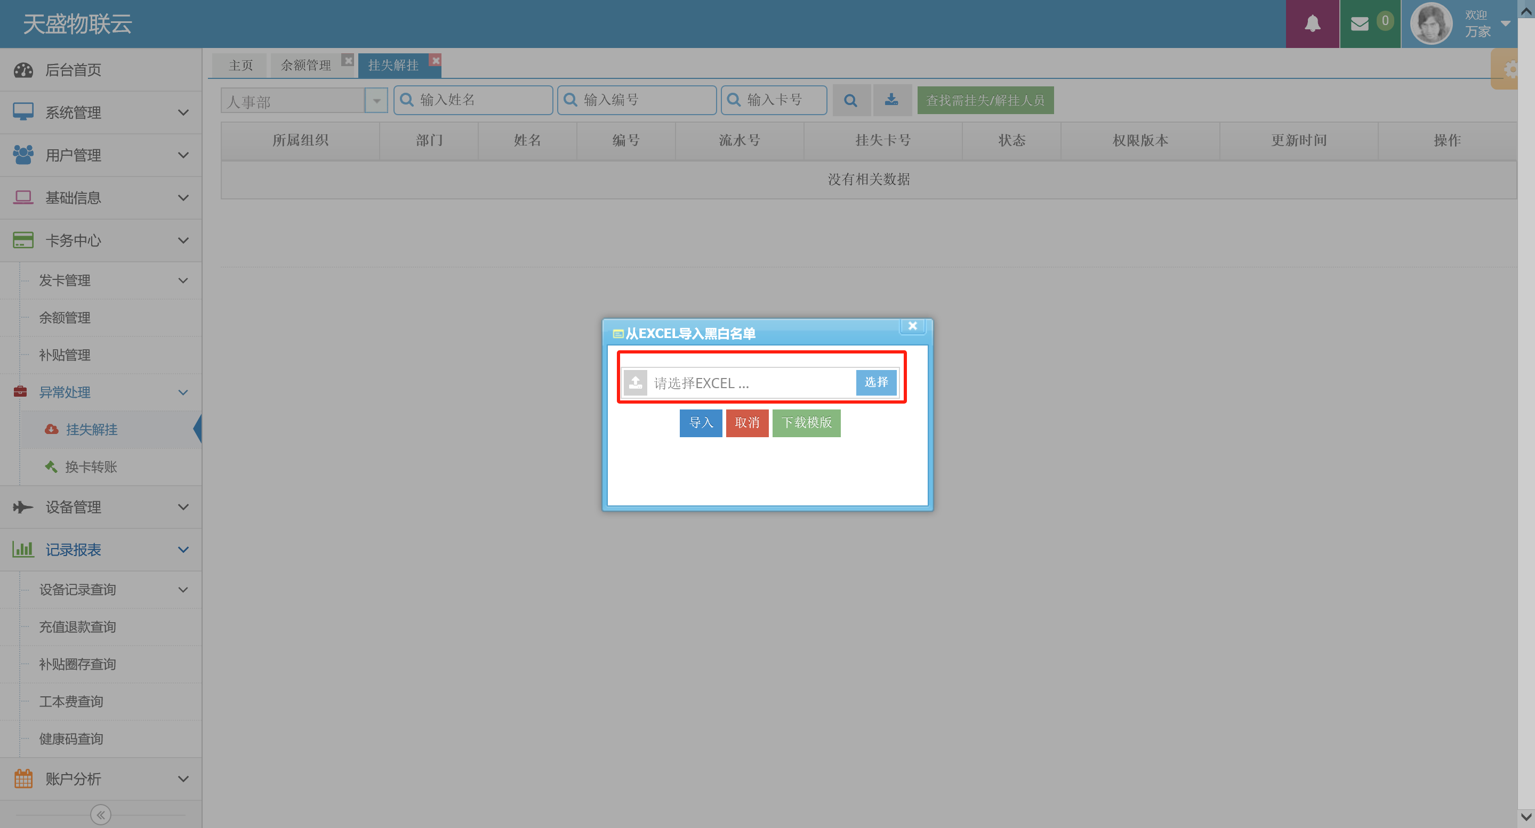The height and width of the screenshot is (828, 1535).
Task: Open 充值退款查询 report
Action: coord(110,627)
